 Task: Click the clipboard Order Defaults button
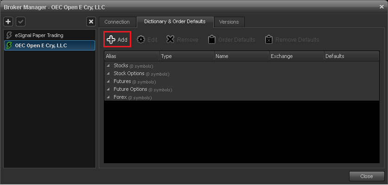click(x=231, y=39)
